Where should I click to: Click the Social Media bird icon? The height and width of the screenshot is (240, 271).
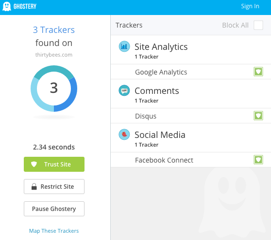pyautogui.click(x=124, y=135)
